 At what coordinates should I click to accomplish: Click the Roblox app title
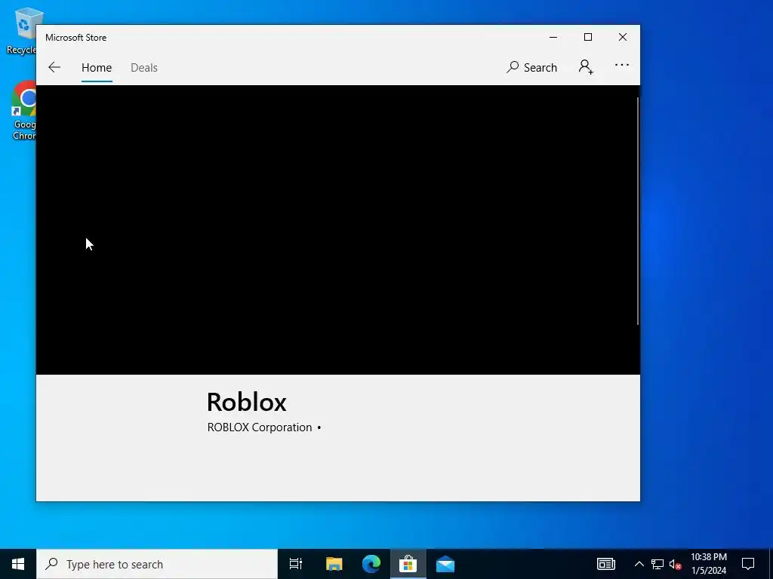tap(247, 403)
